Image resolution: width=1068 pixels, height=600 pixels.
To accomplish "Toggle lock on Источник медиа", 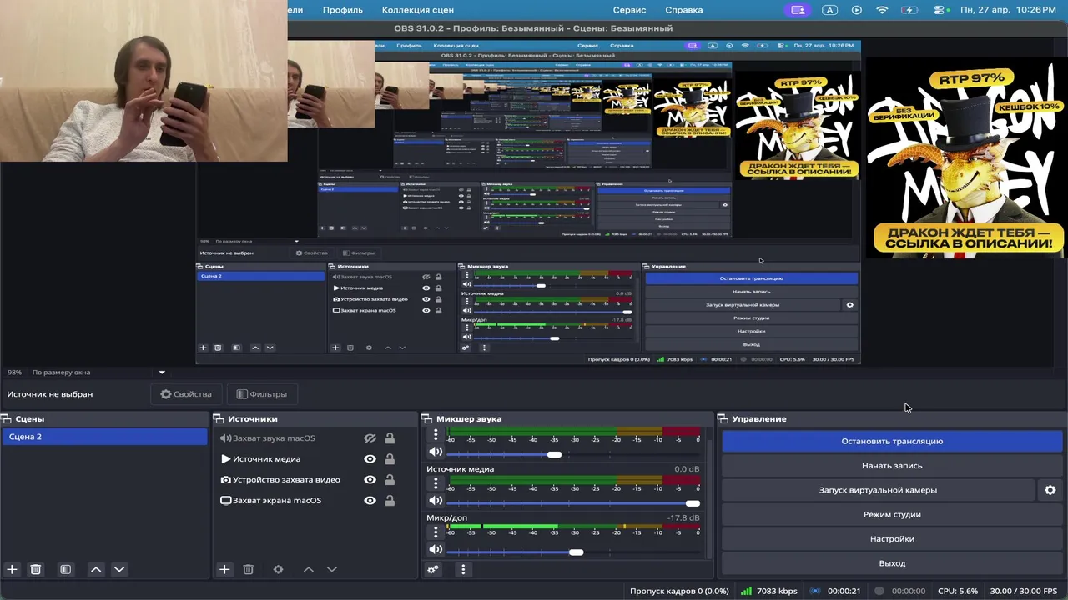I will [x=390, y=459].
